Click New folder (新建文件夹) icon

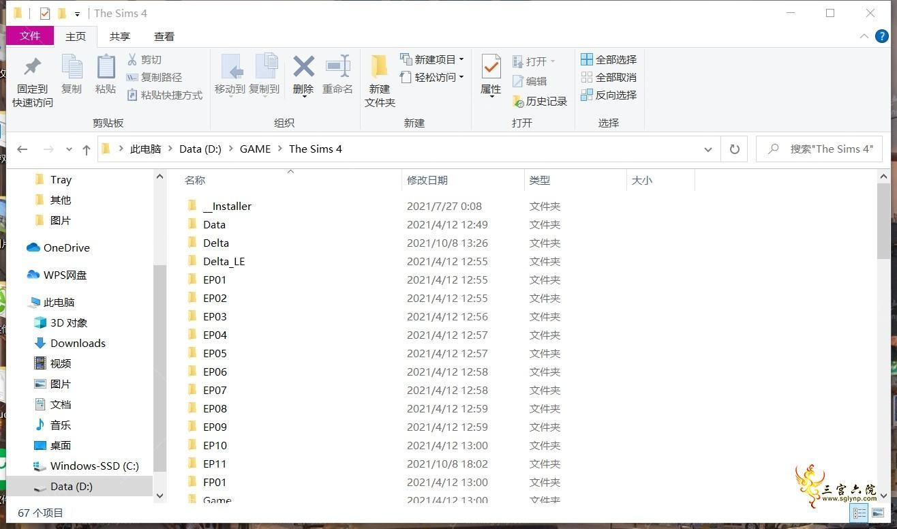(x=380, y=67)
